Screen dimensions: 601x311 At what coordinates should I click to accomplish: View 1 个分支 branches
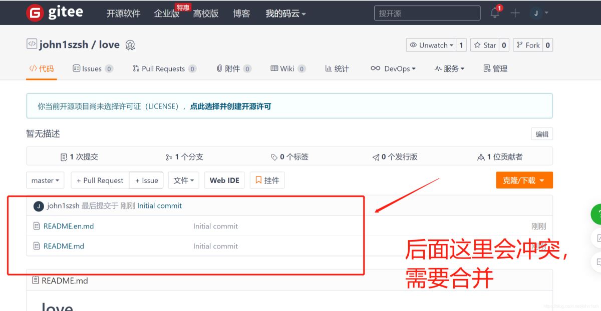pyautogui.click(x=184, y=157)
